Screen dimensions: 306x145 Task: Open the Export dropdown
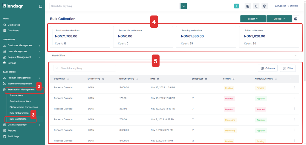[253, 19]
